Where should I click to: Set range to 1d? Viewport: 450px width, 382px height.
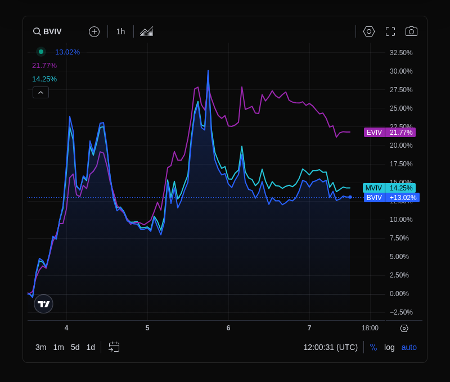91,347
